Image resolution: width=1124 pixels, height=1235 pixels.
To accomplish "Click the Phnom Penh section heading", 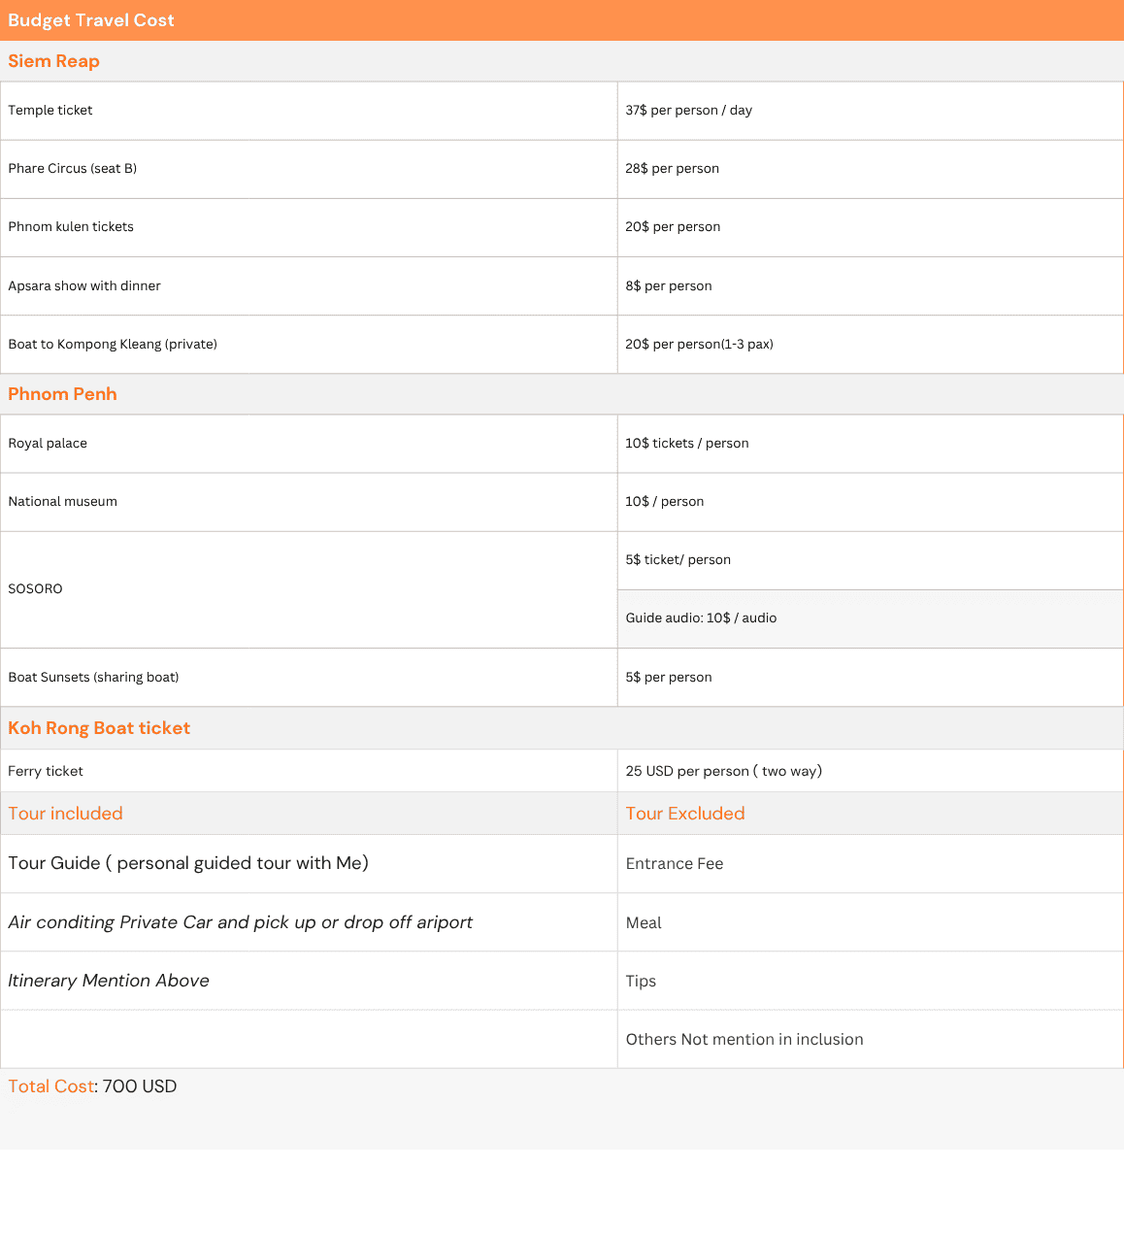I will click(62, 394).
